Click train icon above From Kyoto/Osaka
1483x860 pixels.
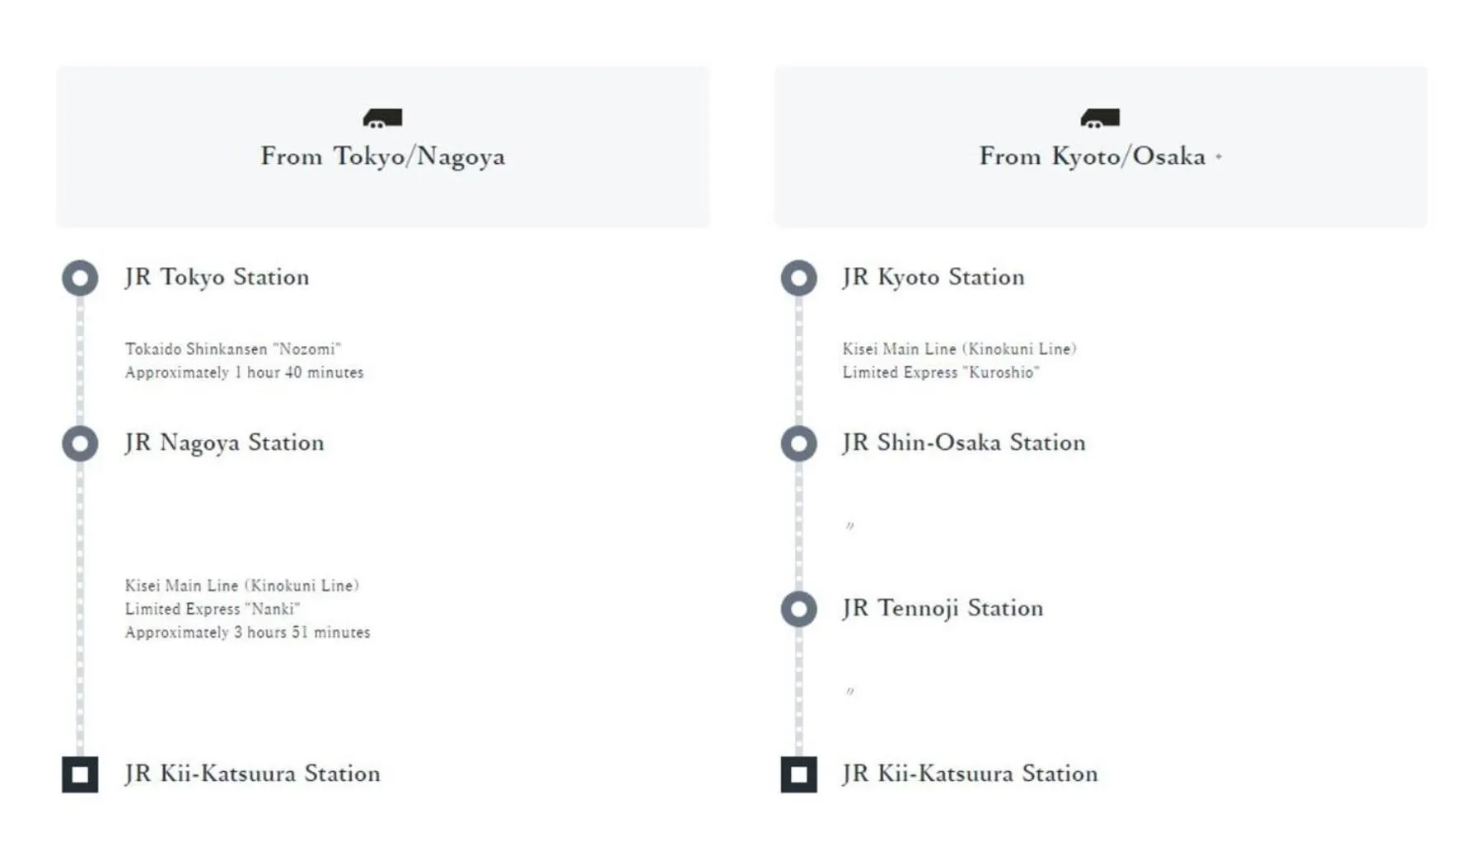1100,119
